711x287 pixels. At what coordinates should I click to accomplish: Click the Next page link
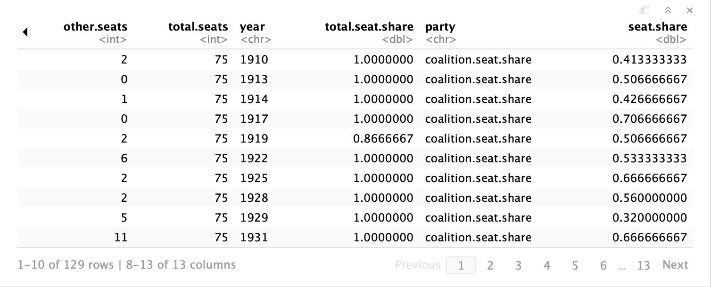(x=675, y=265)
